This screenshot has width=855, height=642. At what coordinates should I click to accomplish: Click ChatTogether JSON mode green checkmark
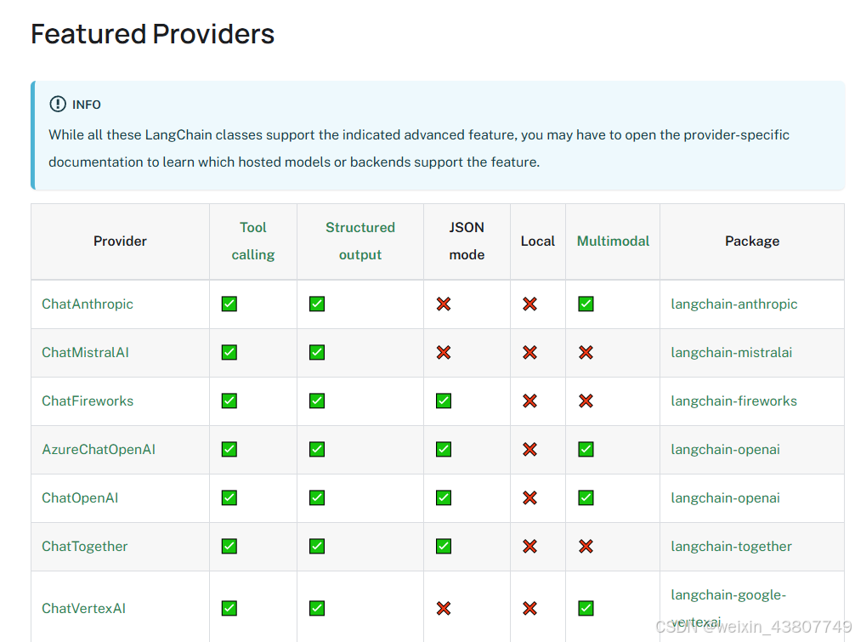(444, 547)
